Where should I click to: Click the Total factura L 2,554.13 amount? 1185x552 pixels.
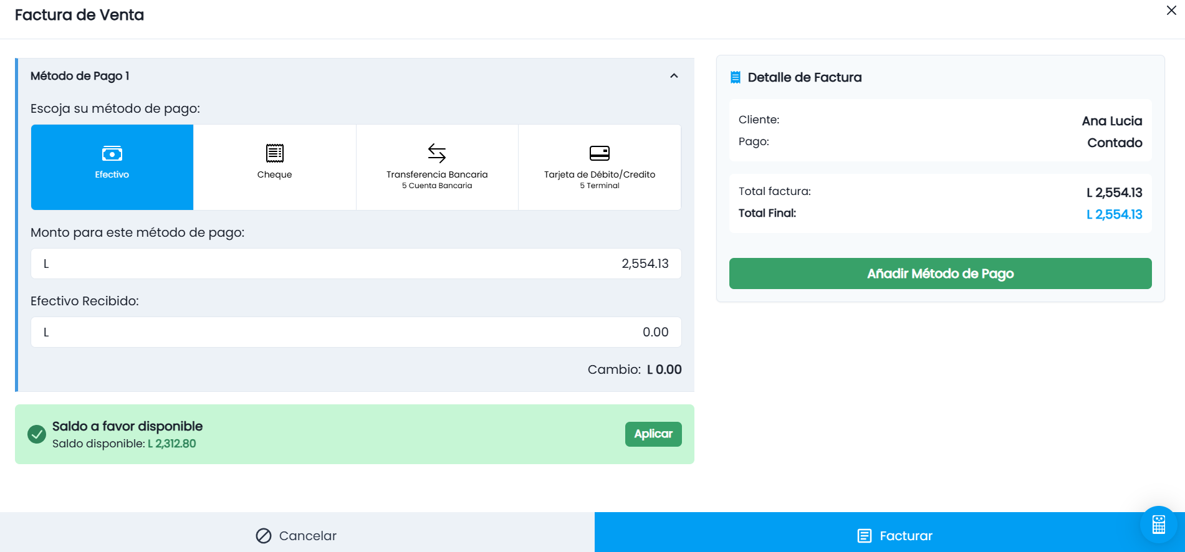pos(1114,193)
